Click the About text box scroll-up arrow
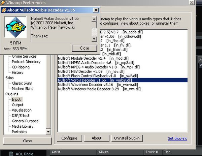202x156 pixels. click(x=94, y=19)
